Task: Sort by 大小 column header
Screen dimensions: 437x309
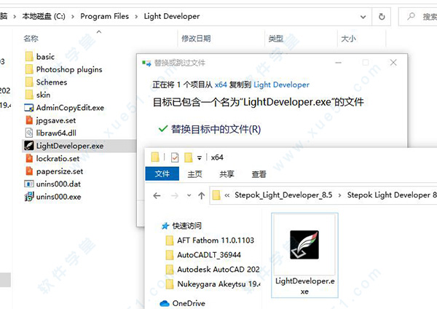Action: tap(348, 39)
